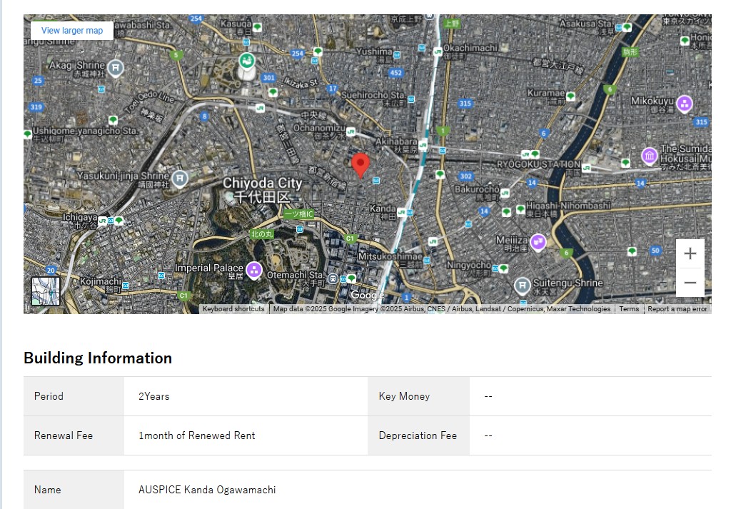Select the Sumida Hokusai Museum marker
This screenshot has width=731, height=509.
pyautogui.click(x=650, y=156)
